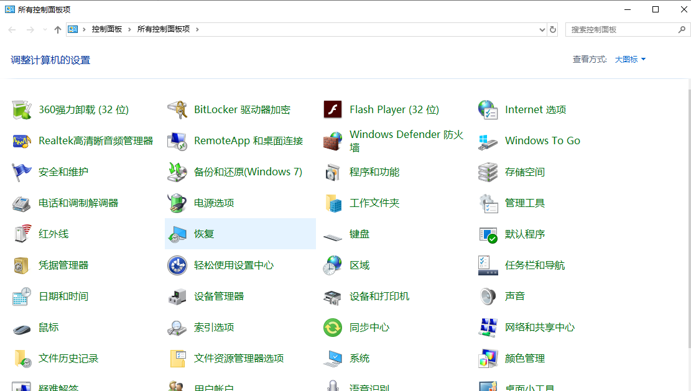Viewport: 691px width, 391px height.
Task: Expand the chevron after 控制面板 breadcrumb
Action: tap(129, 29)
